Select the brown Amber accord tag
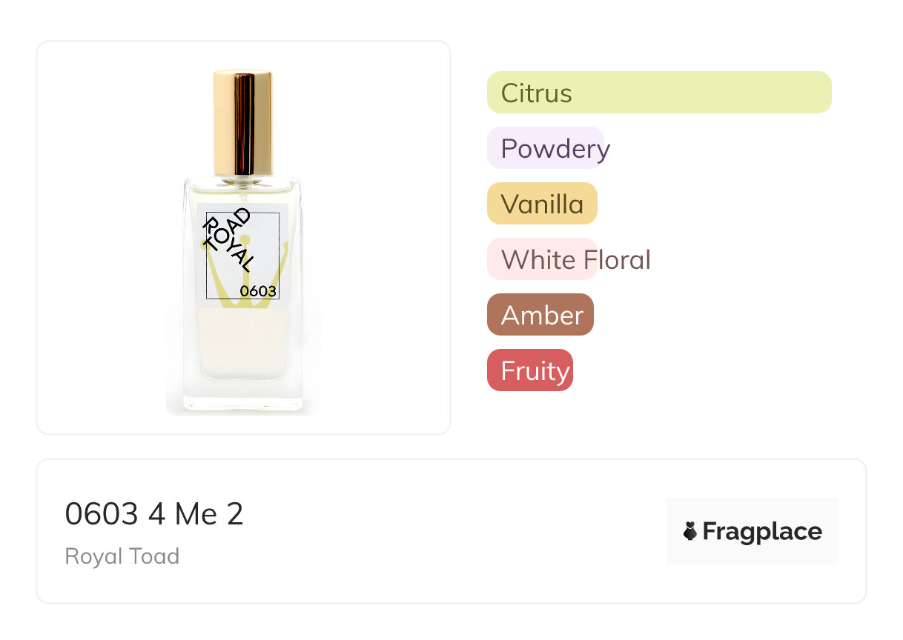 coord(540,315)
